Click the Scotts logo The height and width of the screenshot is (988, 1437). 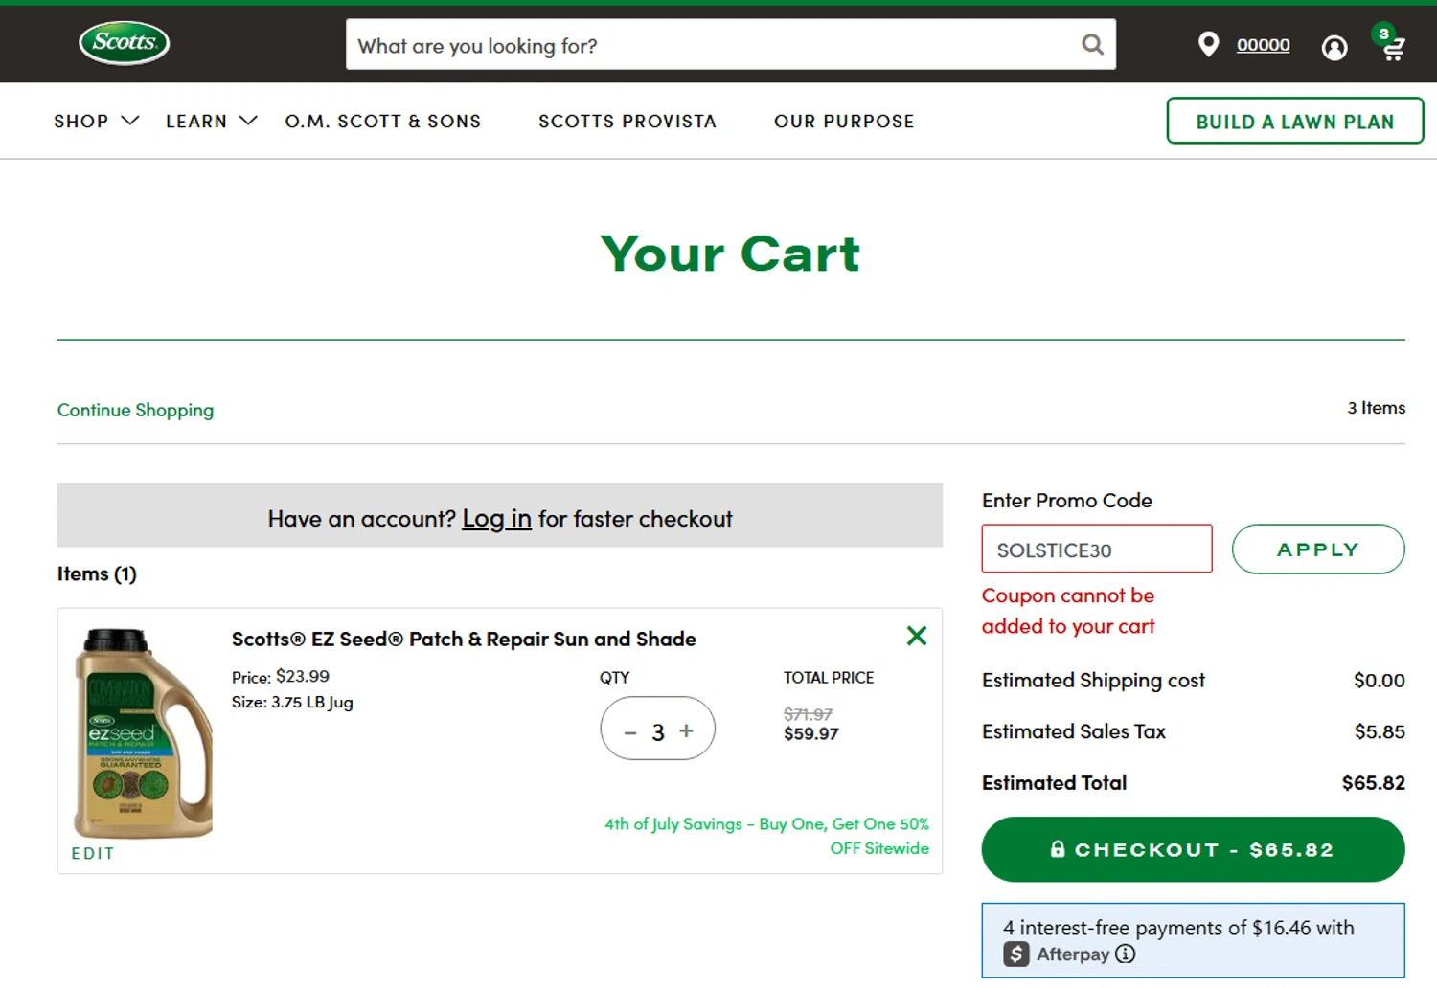point(125,42)
